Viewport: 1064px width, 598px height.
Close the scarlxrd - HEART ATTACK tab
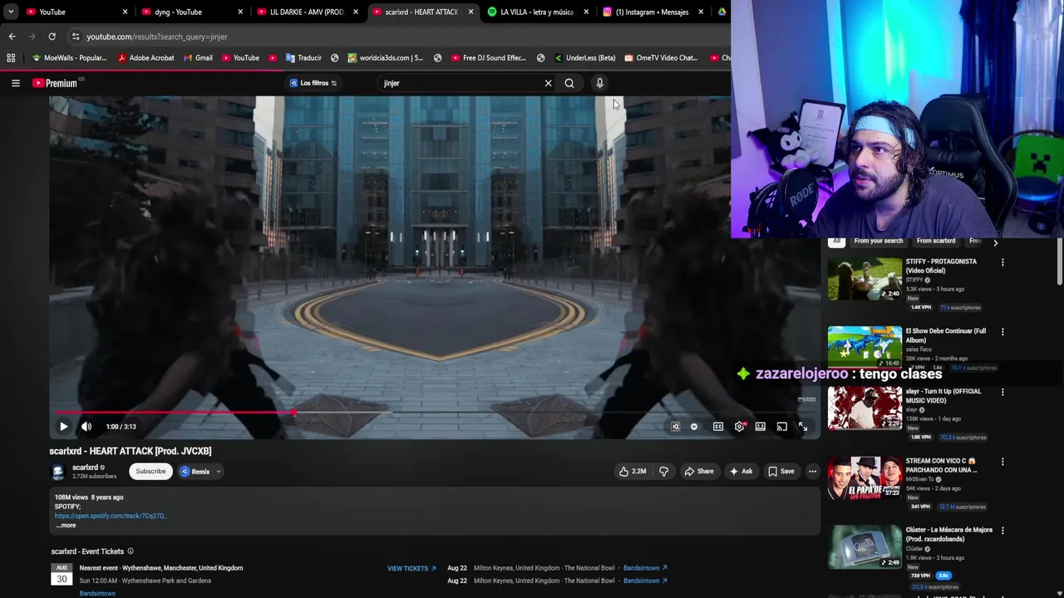tap(470, 12)
